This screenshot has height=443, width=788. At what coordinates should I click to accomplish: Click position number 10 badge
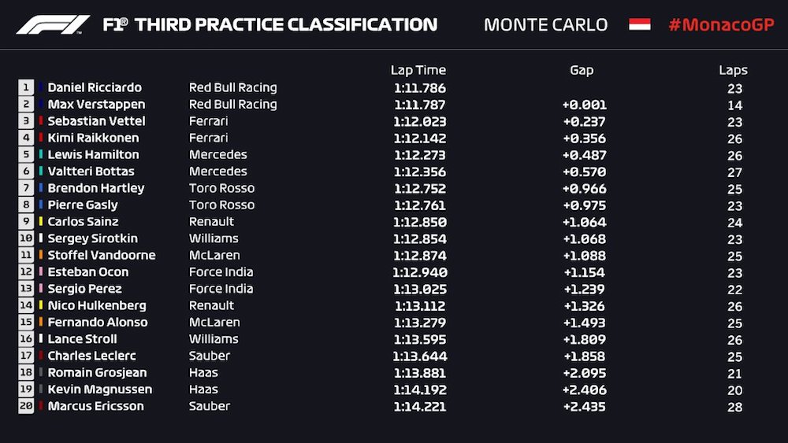[x=26, y=238]
